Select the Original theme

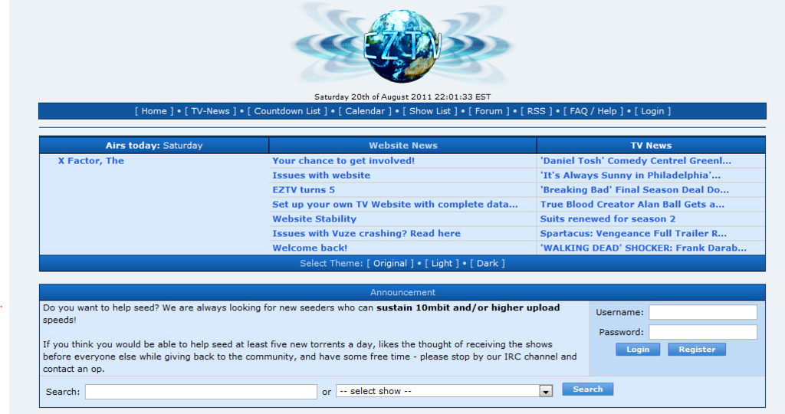pyautogui.click(x=390, y=263)
